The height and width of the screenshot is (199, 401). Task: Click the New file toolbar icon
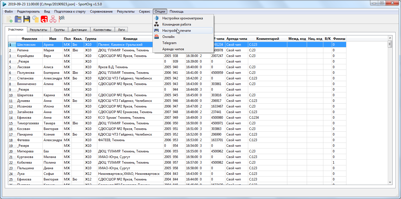(x=9, y=19)
